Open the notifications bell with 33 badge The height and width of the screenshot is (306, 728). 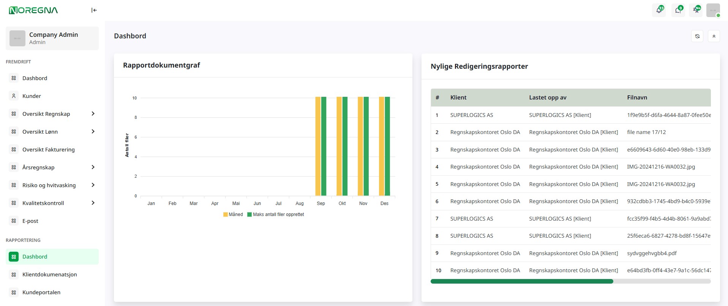pos(659,10)
